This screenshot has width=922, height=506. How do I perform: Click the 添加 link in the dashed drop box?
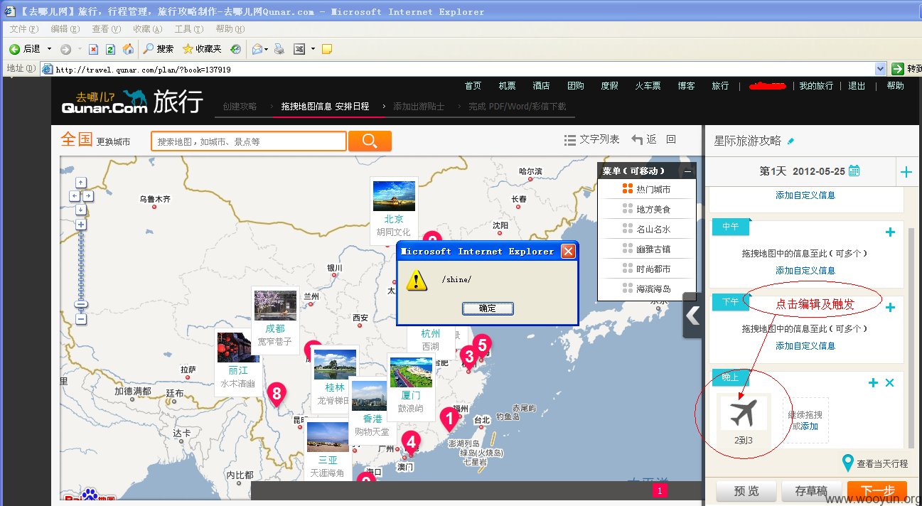[809, 426]
